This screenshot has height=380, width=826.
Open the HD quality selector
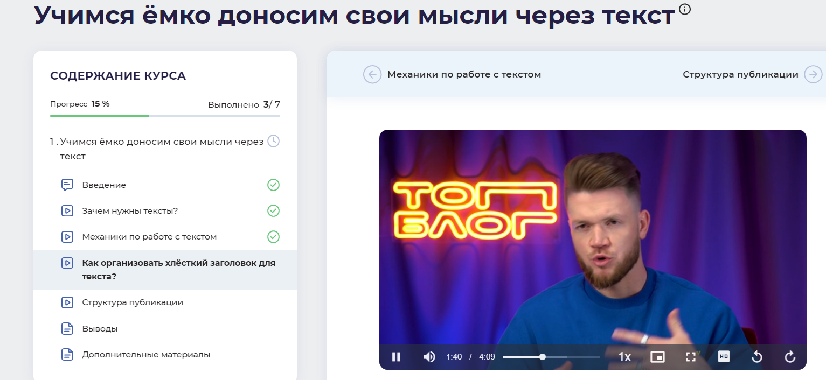click(x=723, y=356)
